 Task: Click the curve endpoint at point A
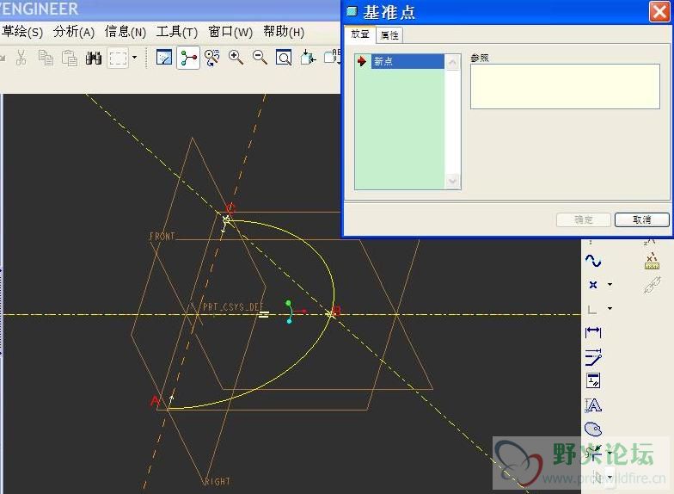click(168, 409)
